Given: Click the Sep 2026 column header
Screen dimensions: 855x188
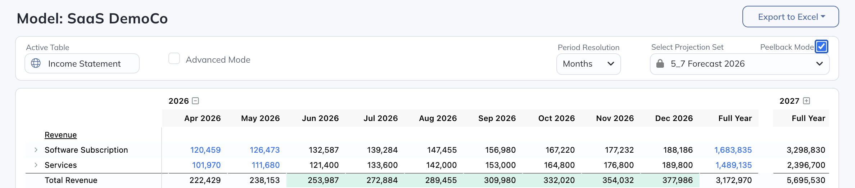Looking at the screenshot, I should (x=497, y=118).
